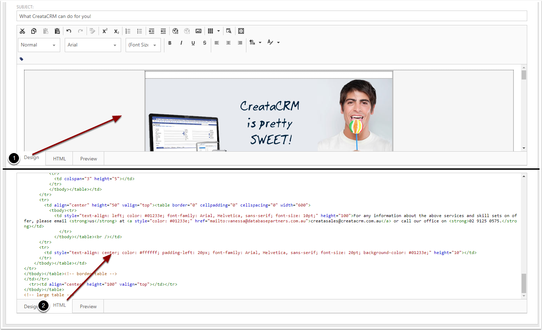Click the font color A icon

pyautogui.click(x=270, y=43)
